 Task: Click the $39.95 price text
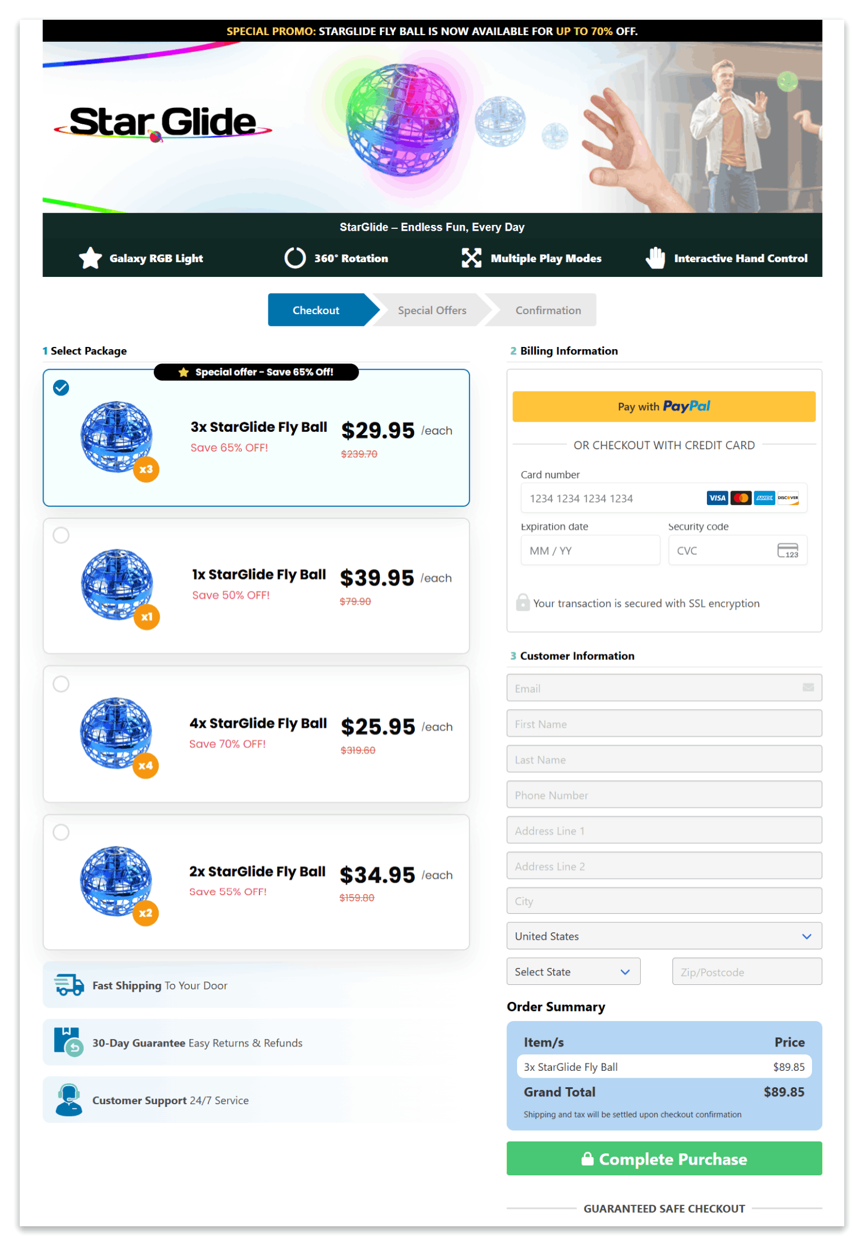377,578
